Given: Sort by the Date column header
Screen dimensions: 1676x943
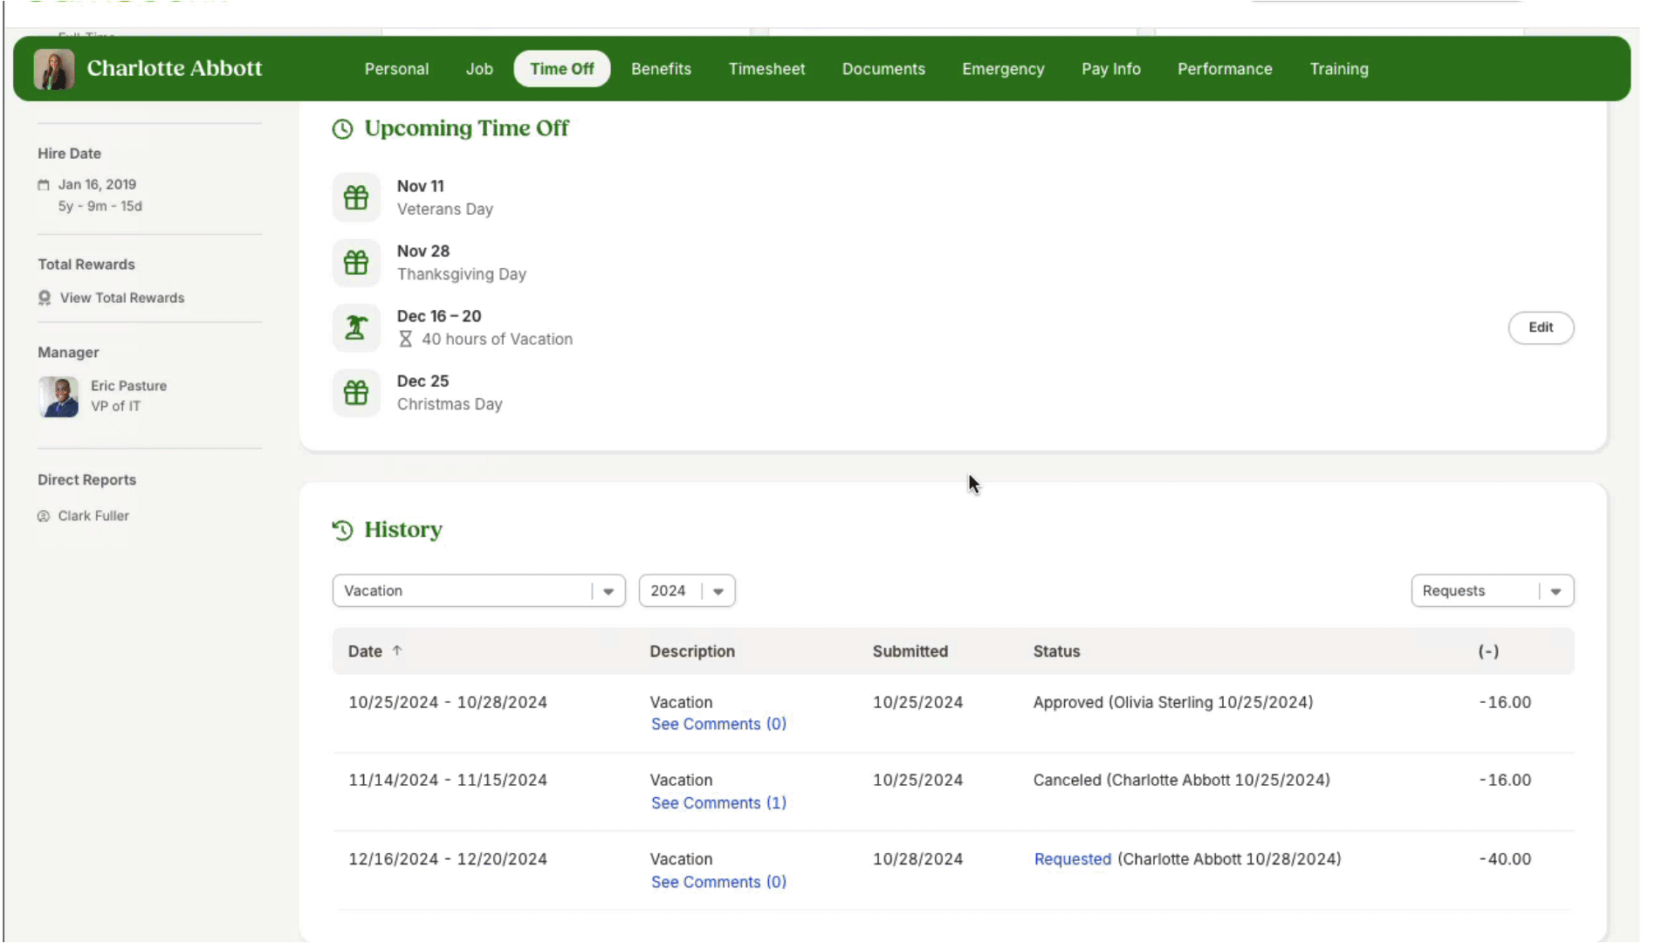Looking at the screenshot, I should [x=365, y=651].
